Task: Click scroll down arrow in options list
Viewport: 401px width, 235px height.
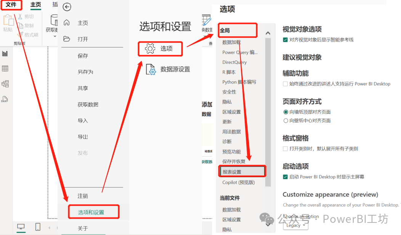Action: pos(268,225)
